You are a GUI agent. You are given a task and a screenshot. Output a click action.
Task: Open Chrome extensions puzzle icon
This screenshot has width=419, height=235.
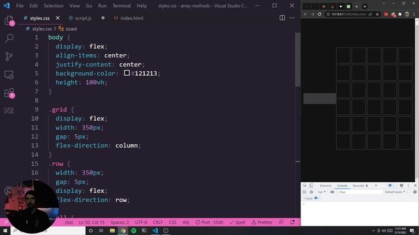[x=400, y=14]
